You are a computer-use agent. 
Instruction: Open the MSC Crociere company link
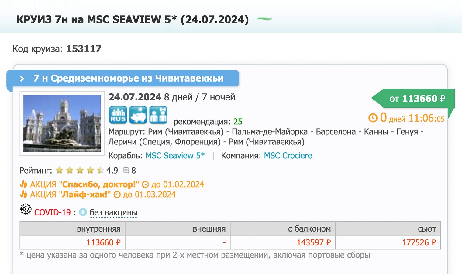[288, 156]
